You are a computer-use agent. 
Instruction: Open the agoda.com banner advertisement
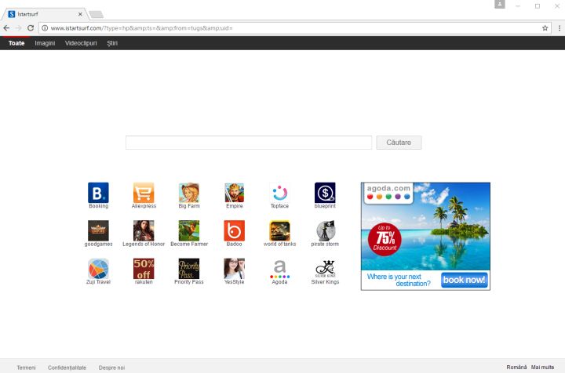click(425, 236)
